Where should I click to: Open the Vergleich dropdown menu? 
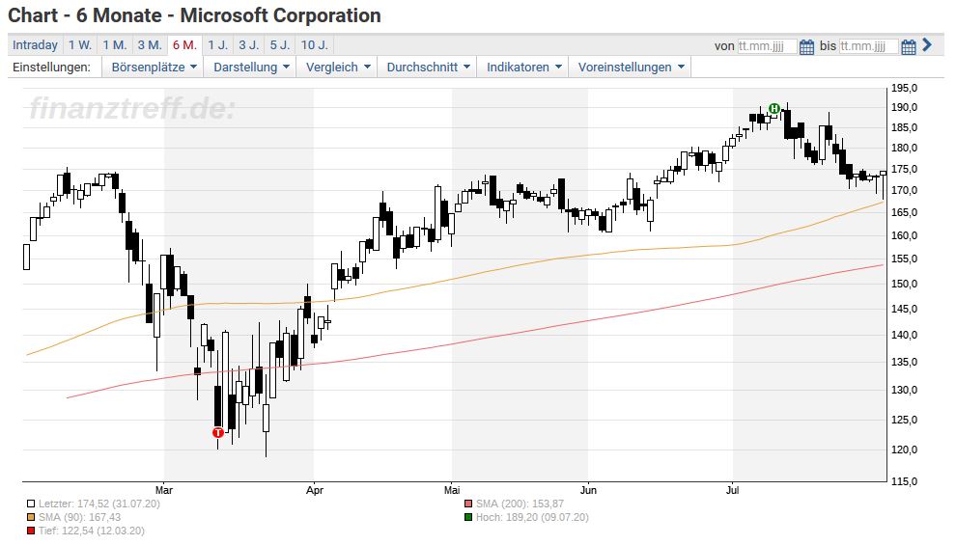pyautogui.click(x=338, y=67)
